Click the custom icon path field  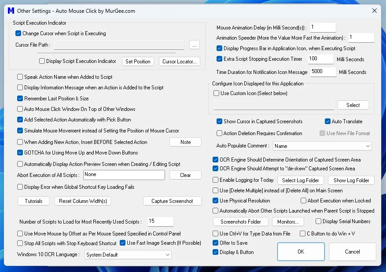click(274, 105)
